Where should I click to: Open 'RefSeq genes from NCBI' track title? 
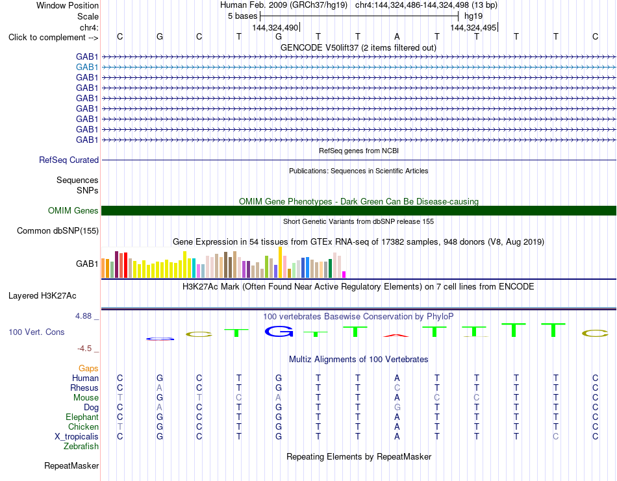pyautogui.click(x=359, y=151)
